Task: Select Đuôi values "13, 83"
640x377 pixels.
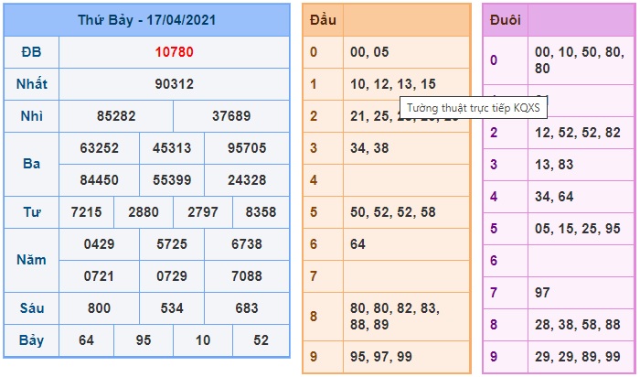Action: point(554,165)
